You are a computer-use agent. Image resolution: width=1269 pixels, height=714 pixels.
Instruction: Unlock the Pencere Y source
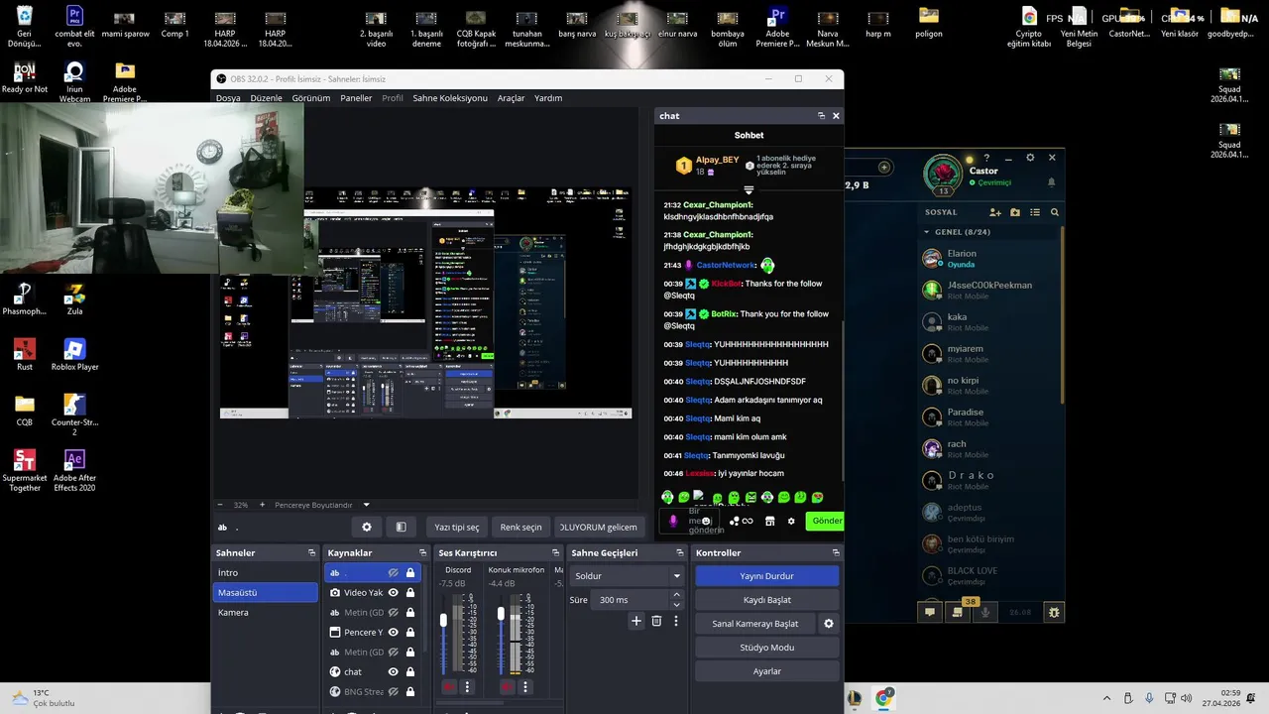click(x=410, y=633)
